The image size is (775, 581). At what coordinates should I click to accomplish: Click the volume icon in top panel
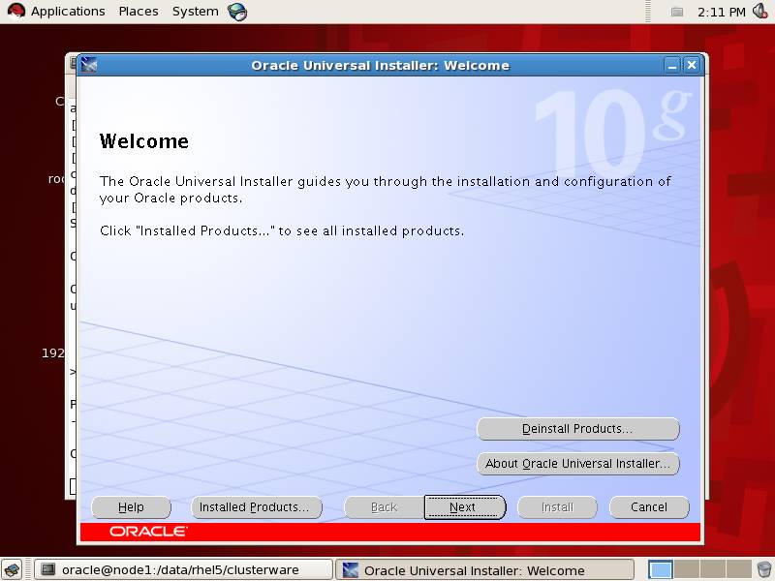tap(760, 11)
